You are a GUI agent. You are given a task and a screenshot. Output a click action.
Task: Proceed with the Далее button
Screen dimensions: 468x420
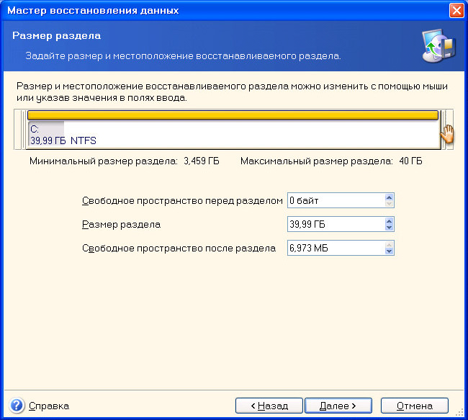(338, 406)
